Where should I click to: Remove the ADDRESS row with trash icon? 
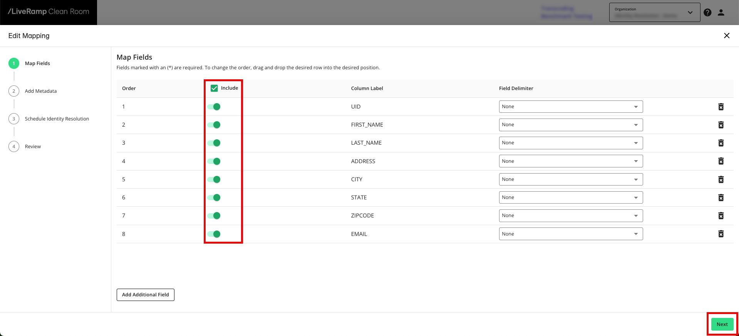point(721,161)
